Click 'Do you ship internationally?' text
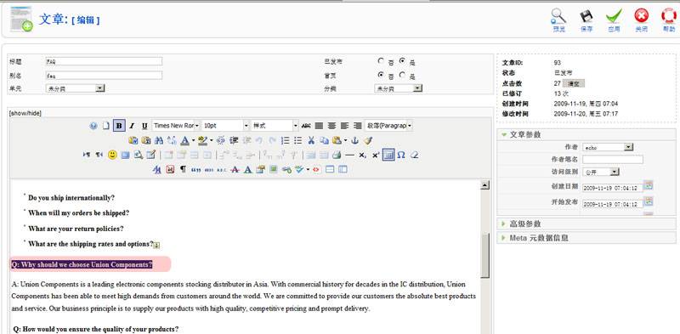Screen dimensions: 680x334 (71, 198)
